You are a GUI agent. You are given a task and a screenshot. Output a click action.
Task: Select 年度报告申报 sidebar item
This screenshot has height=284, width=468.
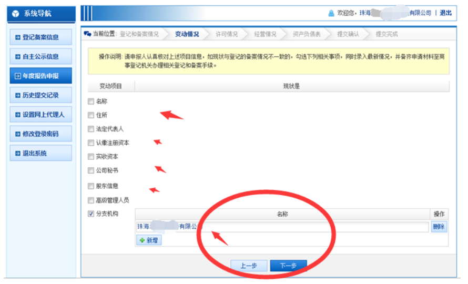(x=40, y=76)
